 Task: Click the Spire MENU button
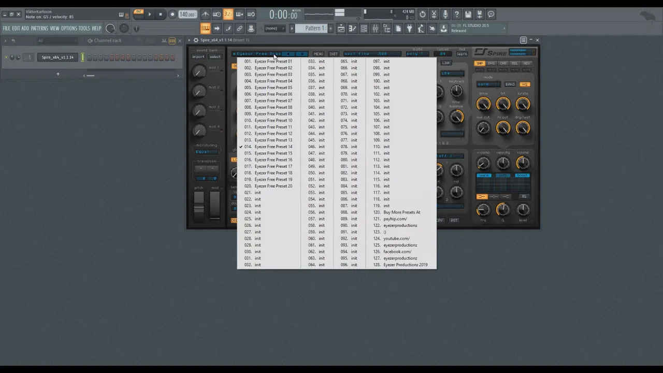point(318,54)
